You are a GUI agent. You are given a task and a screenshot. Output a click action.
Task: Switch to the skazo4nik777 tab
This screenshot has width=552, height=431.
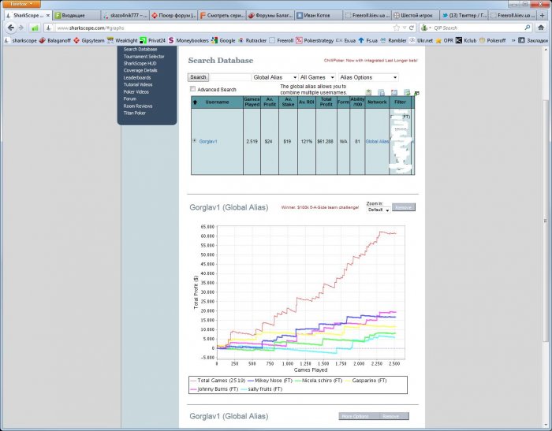click(125, 16)
